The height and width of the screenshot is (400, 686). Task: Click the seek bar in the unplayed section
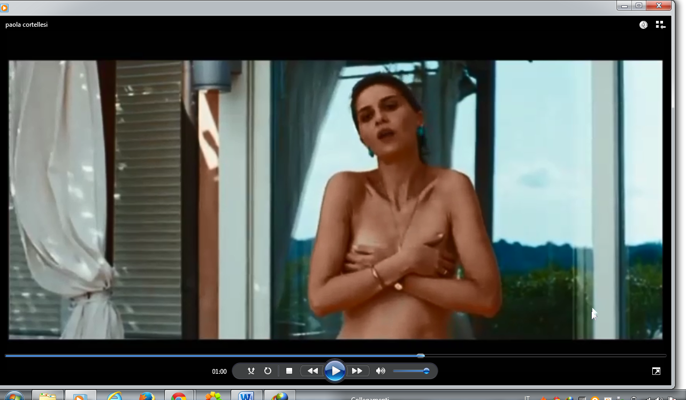(535, 355)
